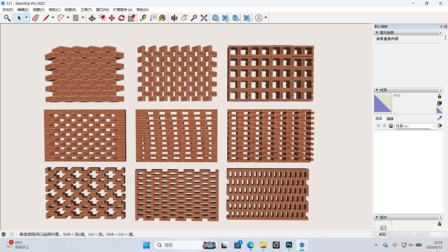This screenshot has width=448, height=252.
Task: Go back in materials browser
Action: (x=378, y=126)
